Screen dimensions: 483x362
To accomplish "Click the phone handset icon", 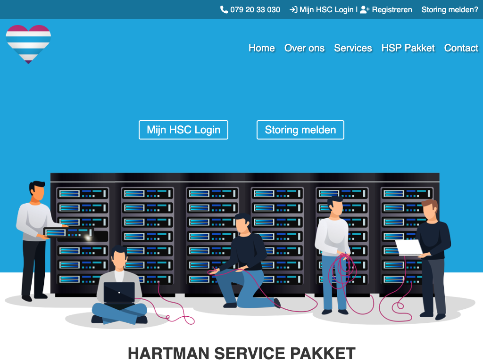I will tap(224, 9).
